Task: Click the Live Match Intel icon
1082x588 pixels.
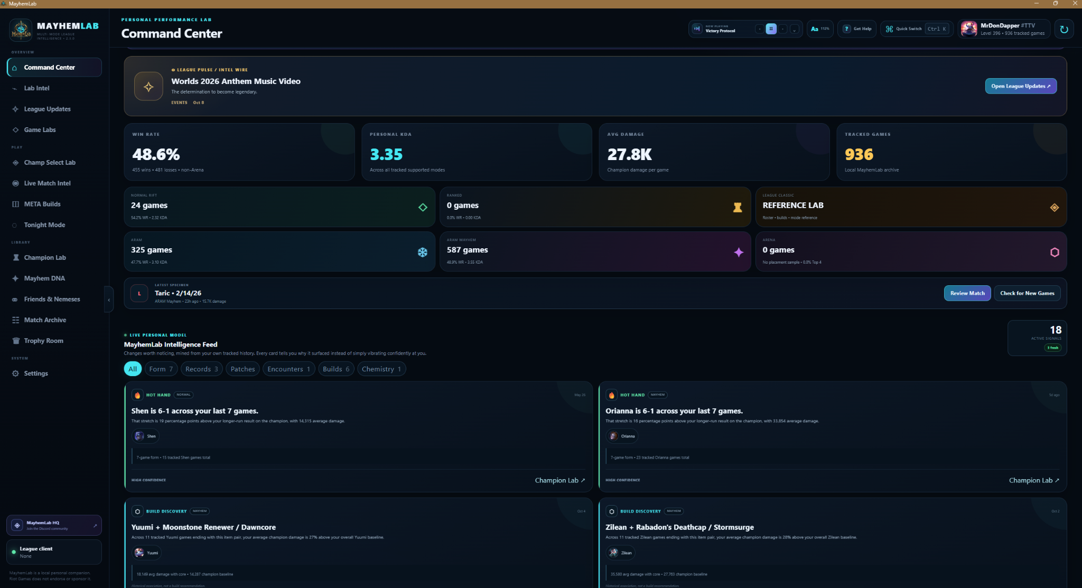Action: (15, 183)
